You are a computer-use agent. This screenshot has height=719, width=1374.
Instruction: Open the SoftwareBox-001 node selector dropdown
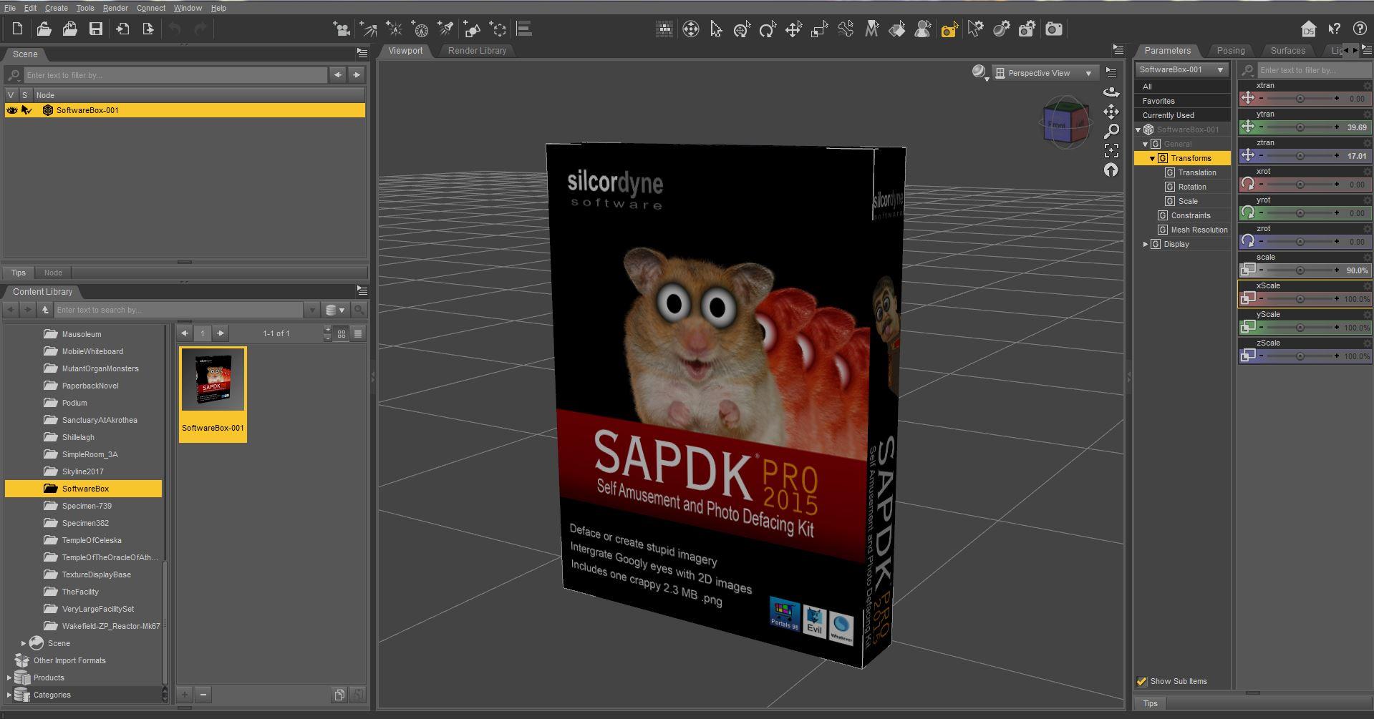(1181, 69)
